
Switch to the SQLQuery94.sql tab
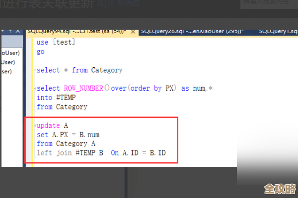[74, 31]
